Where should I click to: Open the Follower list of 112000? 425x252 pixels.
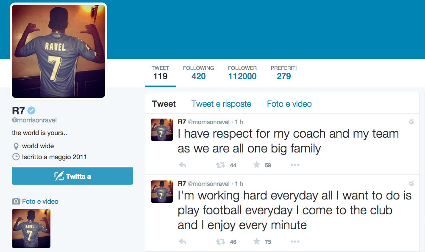click(x=242, y=73)
